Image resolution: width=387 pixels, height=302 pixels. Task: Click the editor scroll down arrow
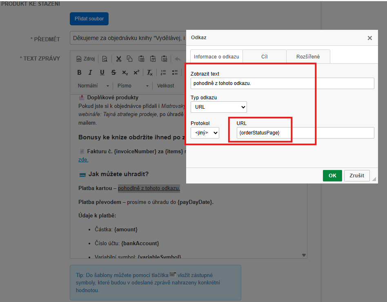304,255
